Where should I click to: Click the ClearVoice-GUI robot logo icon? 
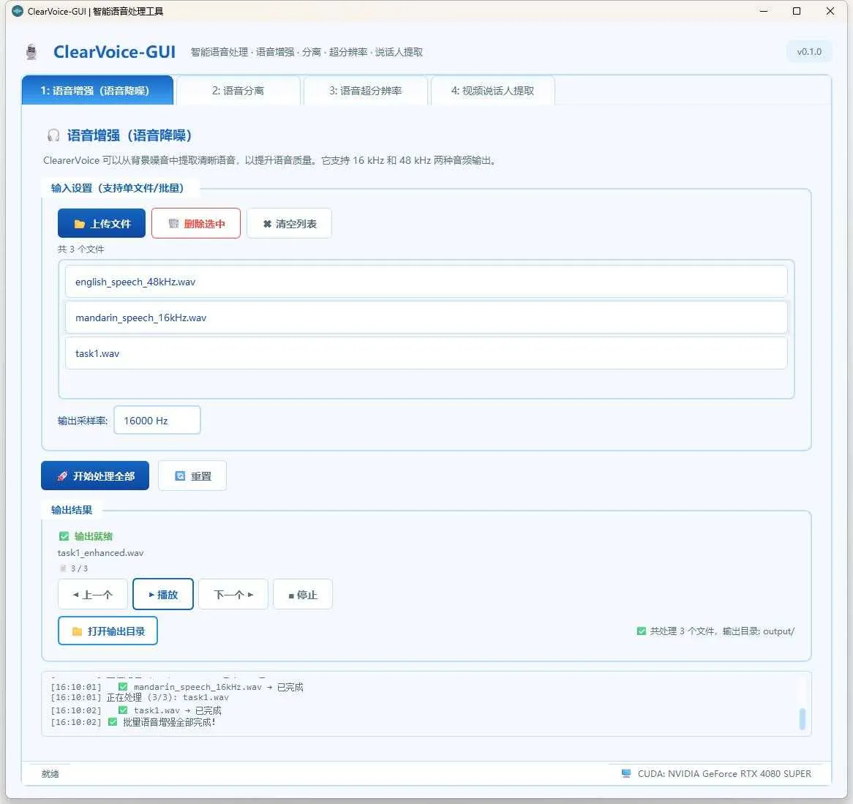pyautogui.click(x=31, y=52)
